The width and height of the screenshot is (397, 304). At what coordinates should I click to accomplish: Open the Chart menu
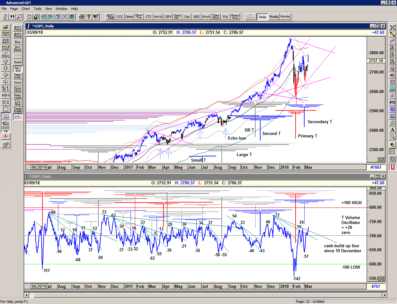(x=26, y=9)
